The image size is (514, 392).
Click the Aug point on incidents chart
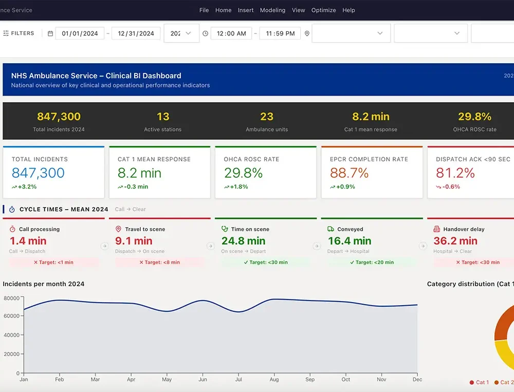(x=274, y=299)
